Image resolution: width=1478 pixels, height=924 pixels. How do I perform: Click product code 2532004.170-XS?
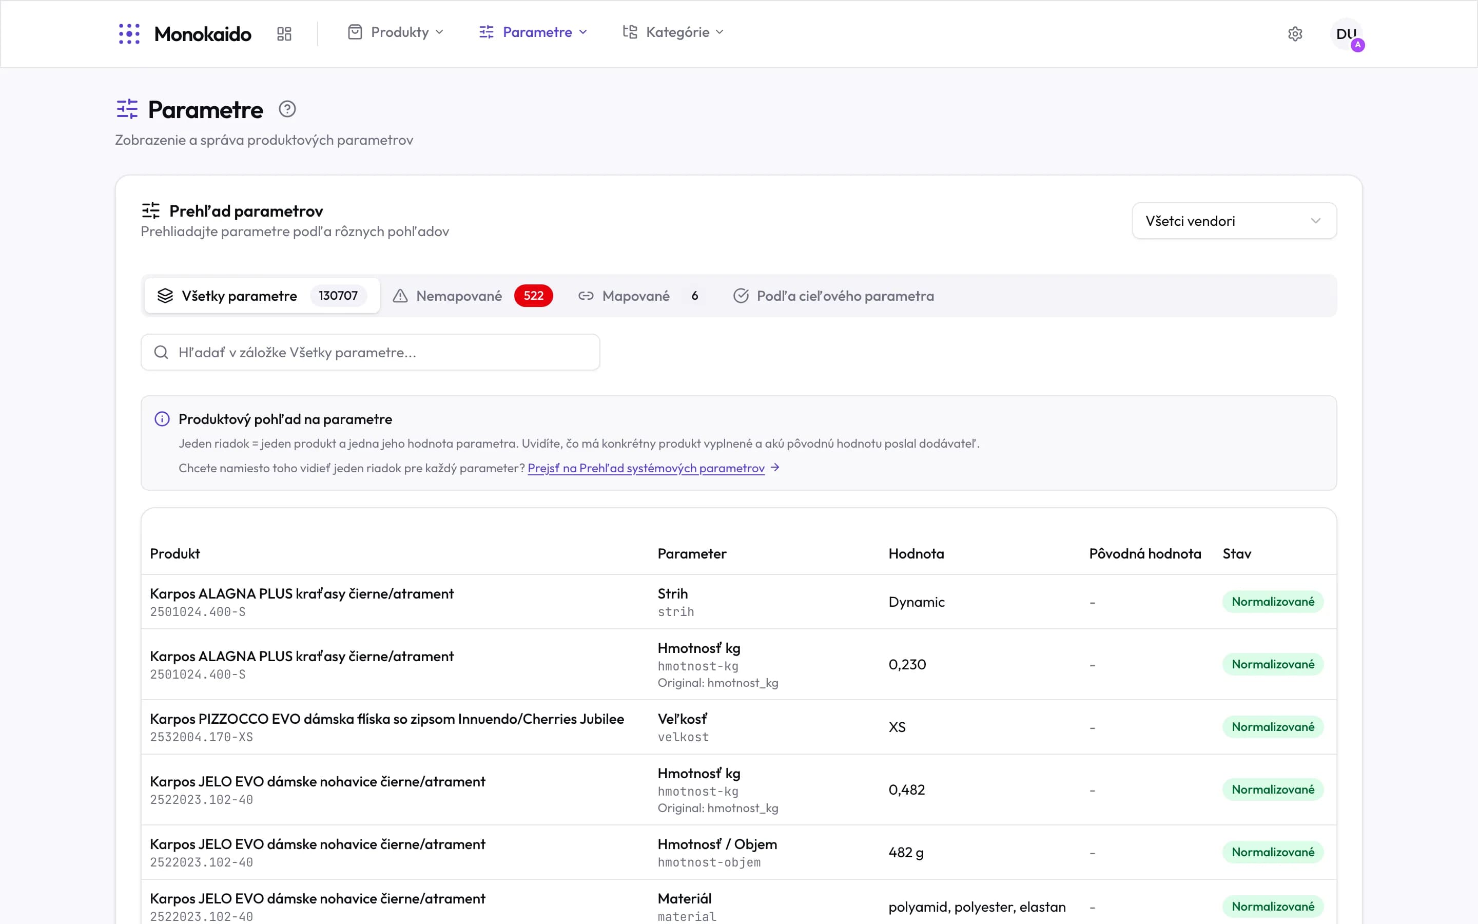coord(202,737)
